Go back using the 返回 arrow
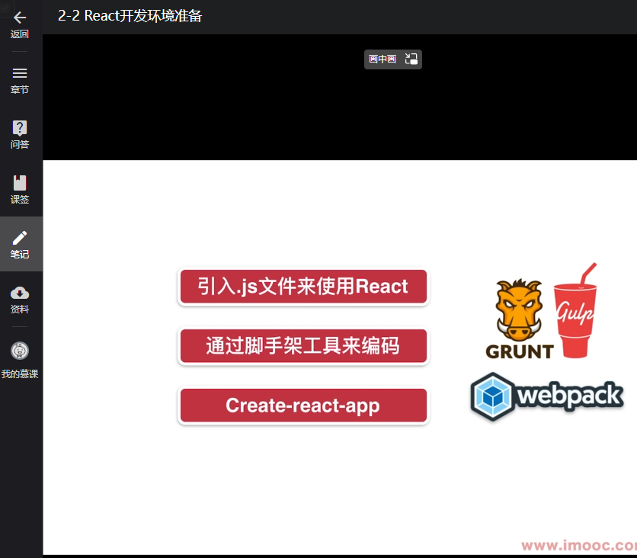 tap(20, 24)
